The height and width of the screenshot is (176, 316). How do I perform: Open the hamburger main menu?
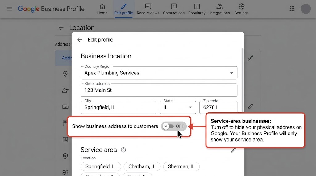point(10,9)
